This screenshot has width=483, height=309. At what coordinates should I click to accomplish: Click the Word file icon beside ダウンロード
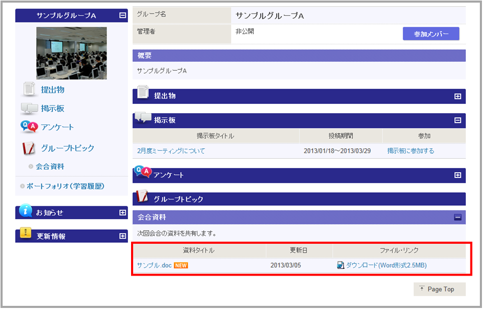[x=340, y=265]
